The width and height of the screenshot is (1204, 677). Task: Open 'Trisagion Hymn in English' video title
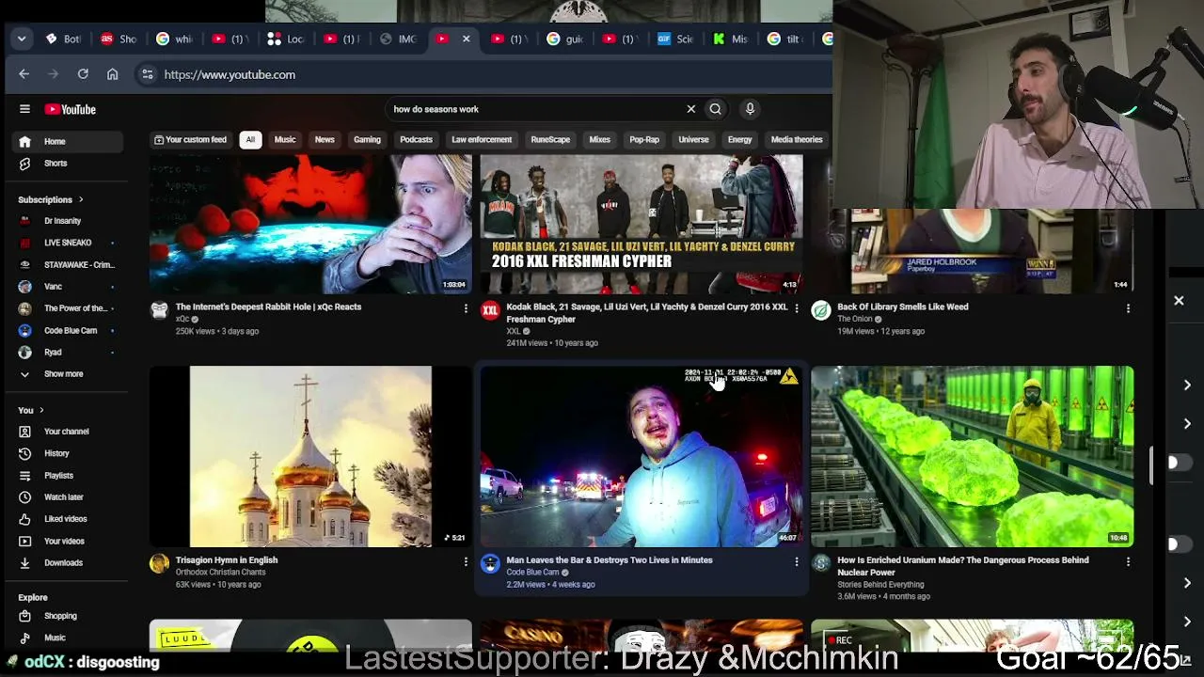pos(227,560)
